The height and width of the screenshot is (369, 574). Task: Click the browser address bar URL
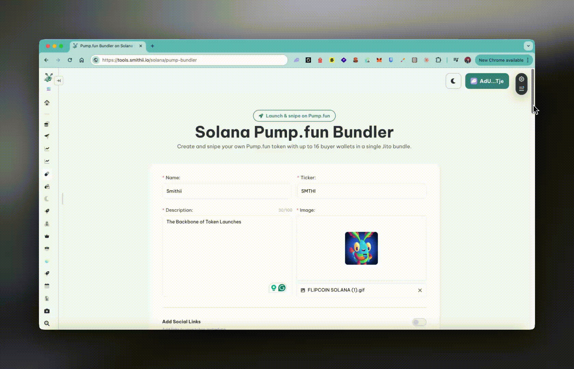(149, 60)
